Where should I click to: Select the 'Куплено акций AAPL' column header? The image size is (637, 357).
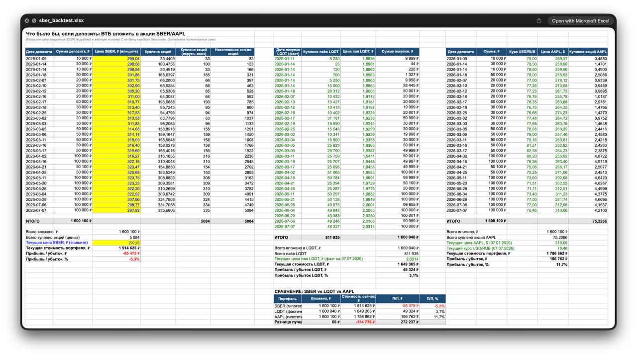coord(588,52)
